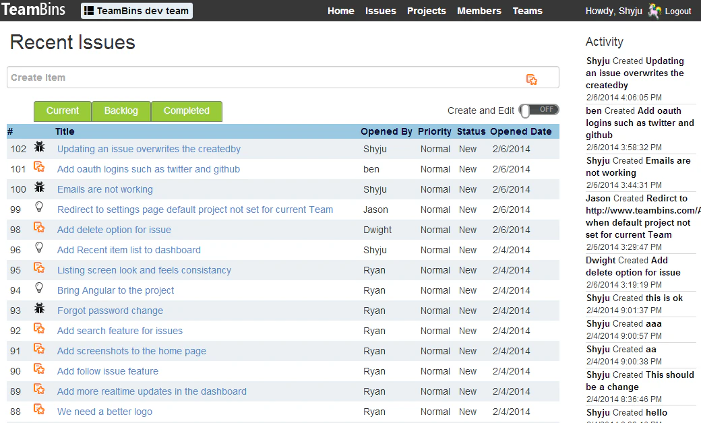Click the board icon in TeamBins dev team button
The width and height of the screenshot is (701, 423).
coord(89,11)
